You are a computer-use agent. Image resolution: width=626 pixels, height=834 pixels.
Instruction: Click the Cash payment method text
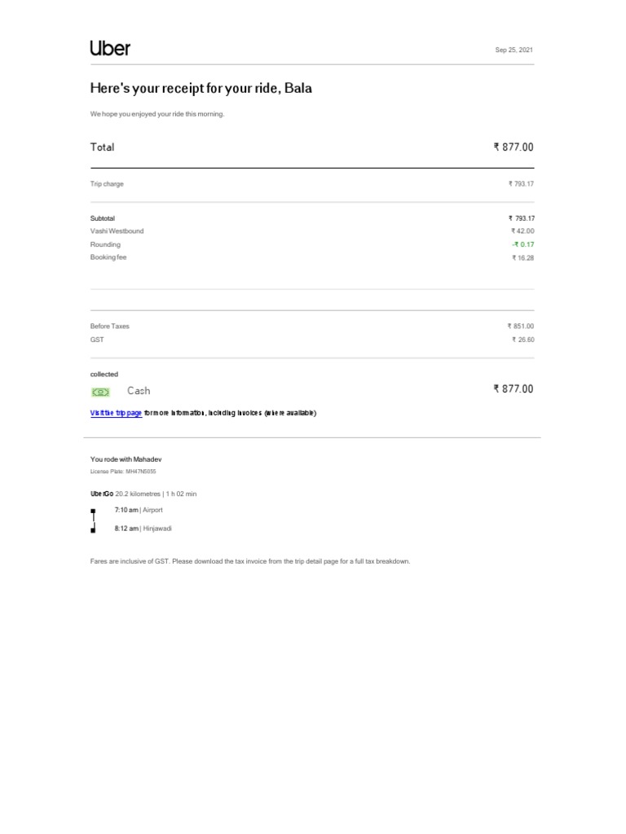[x=139, y=391]
